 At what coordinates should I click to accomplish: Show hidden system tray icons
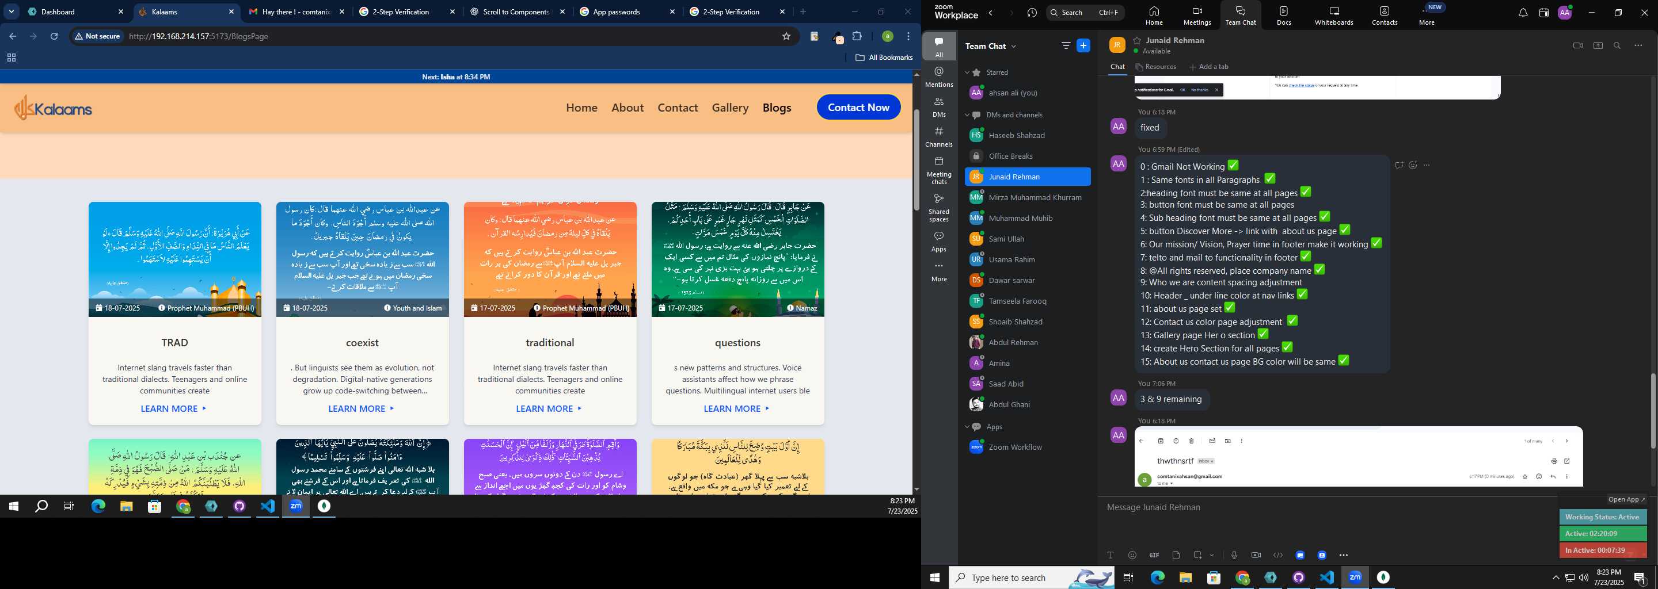[x=1556, y=577]
